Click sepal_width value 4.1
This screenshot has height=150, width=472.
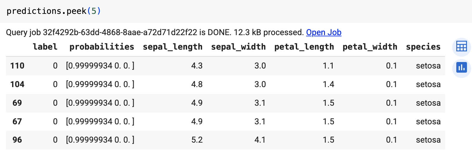point(260,140)
